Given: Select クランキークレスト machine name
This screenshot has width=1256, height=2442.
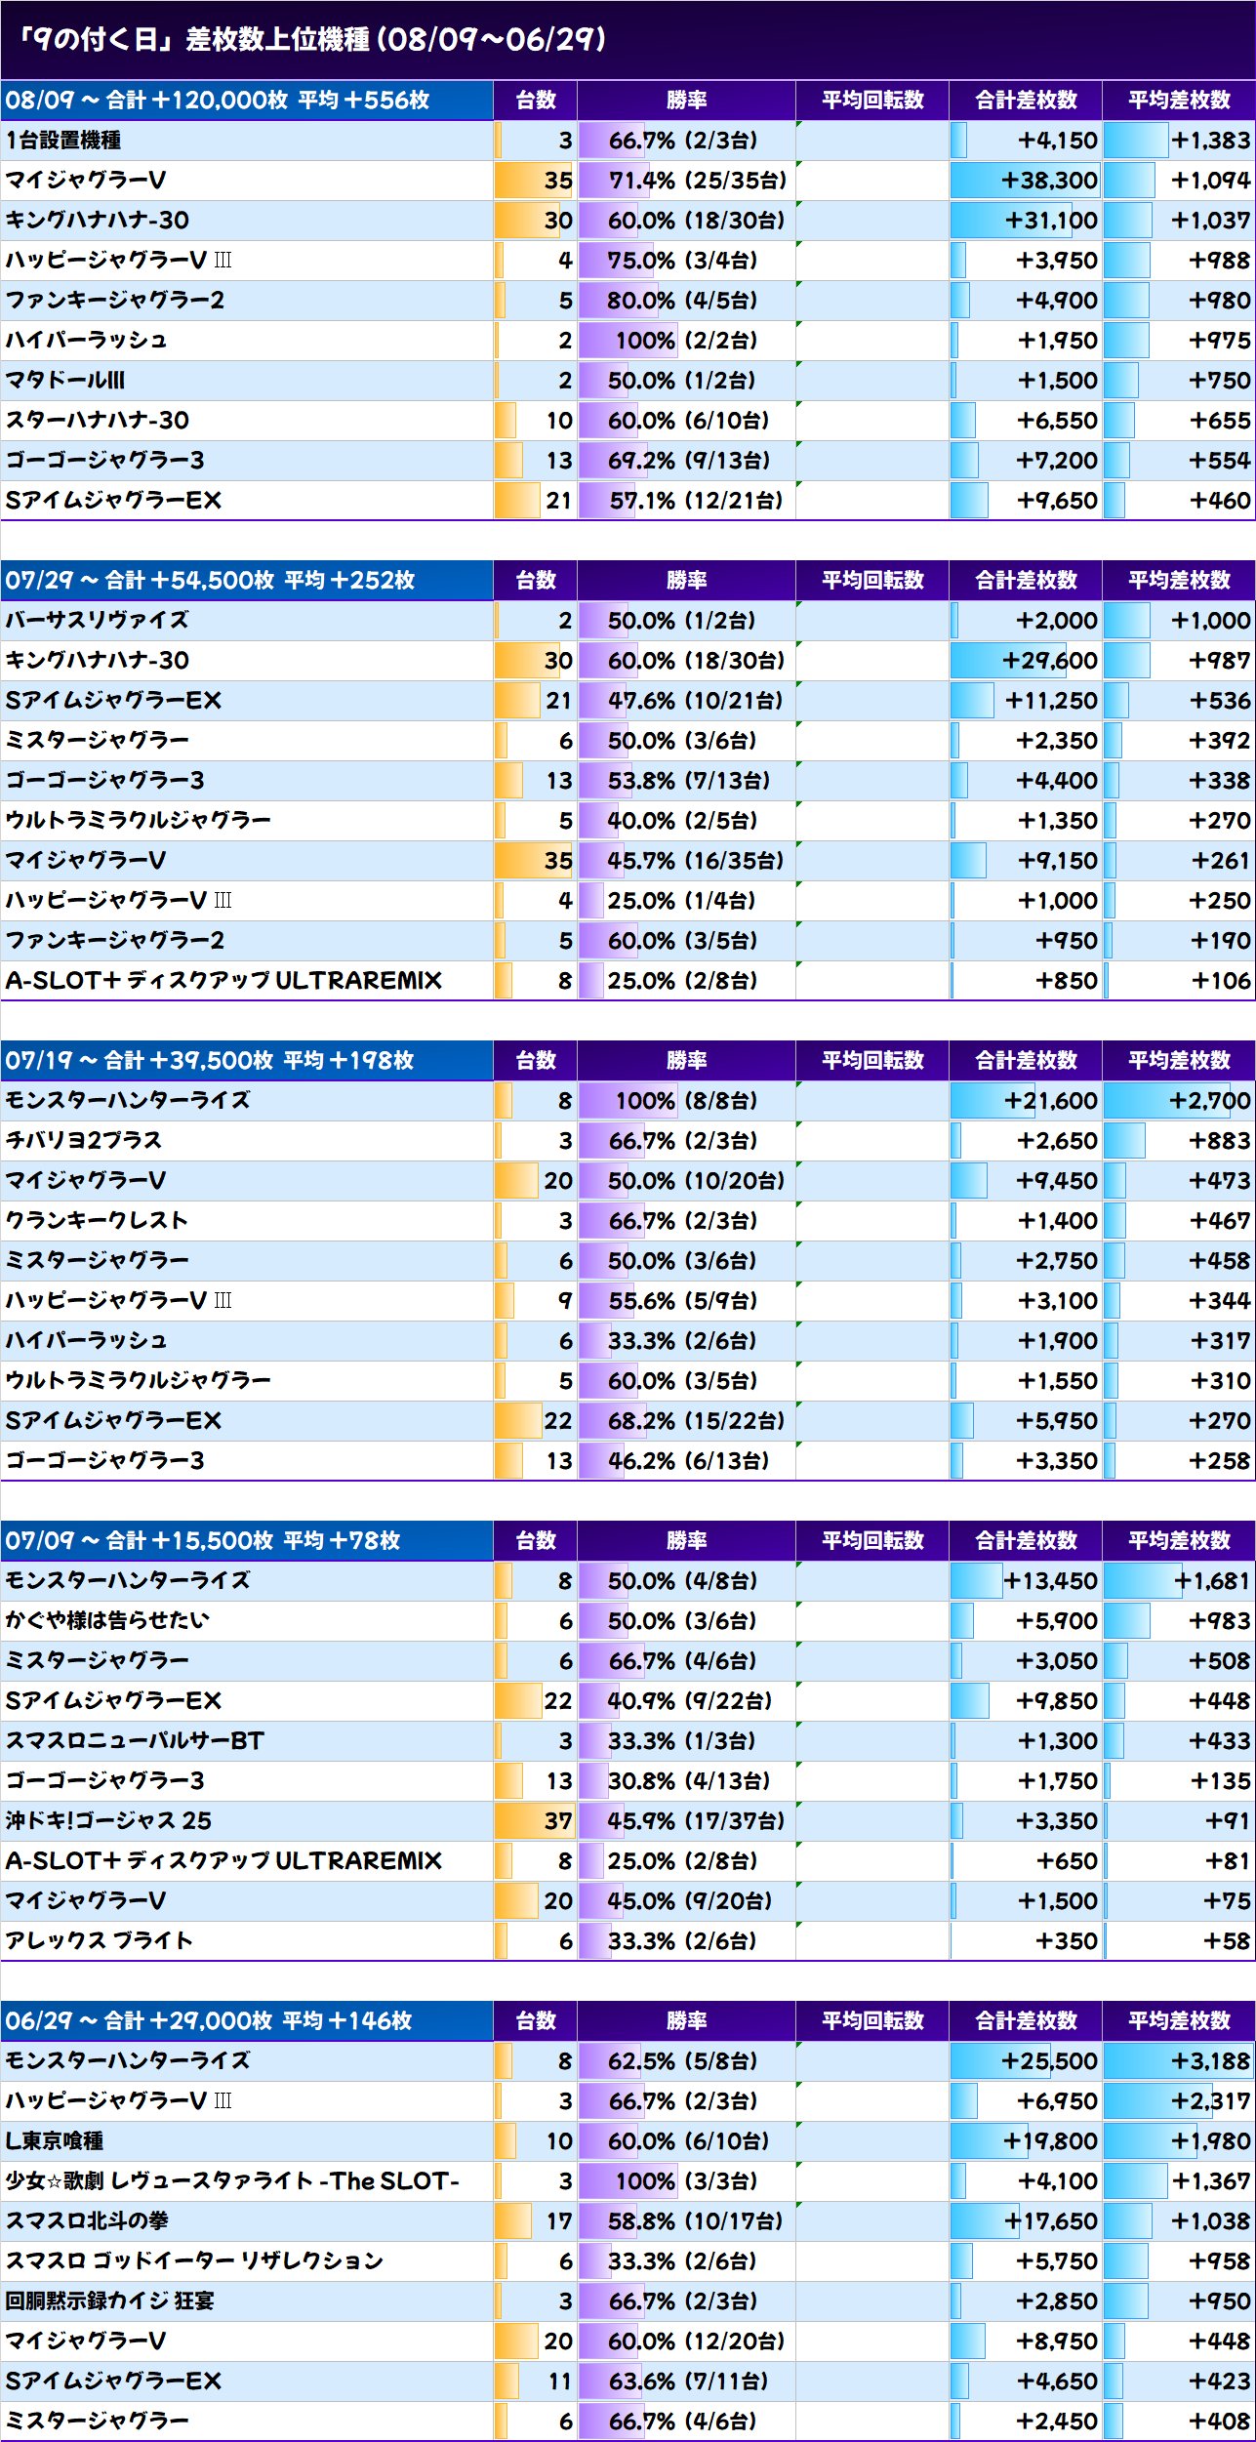Looking at the screenshot, I should pyautogui.click(x=97, y=1221).
